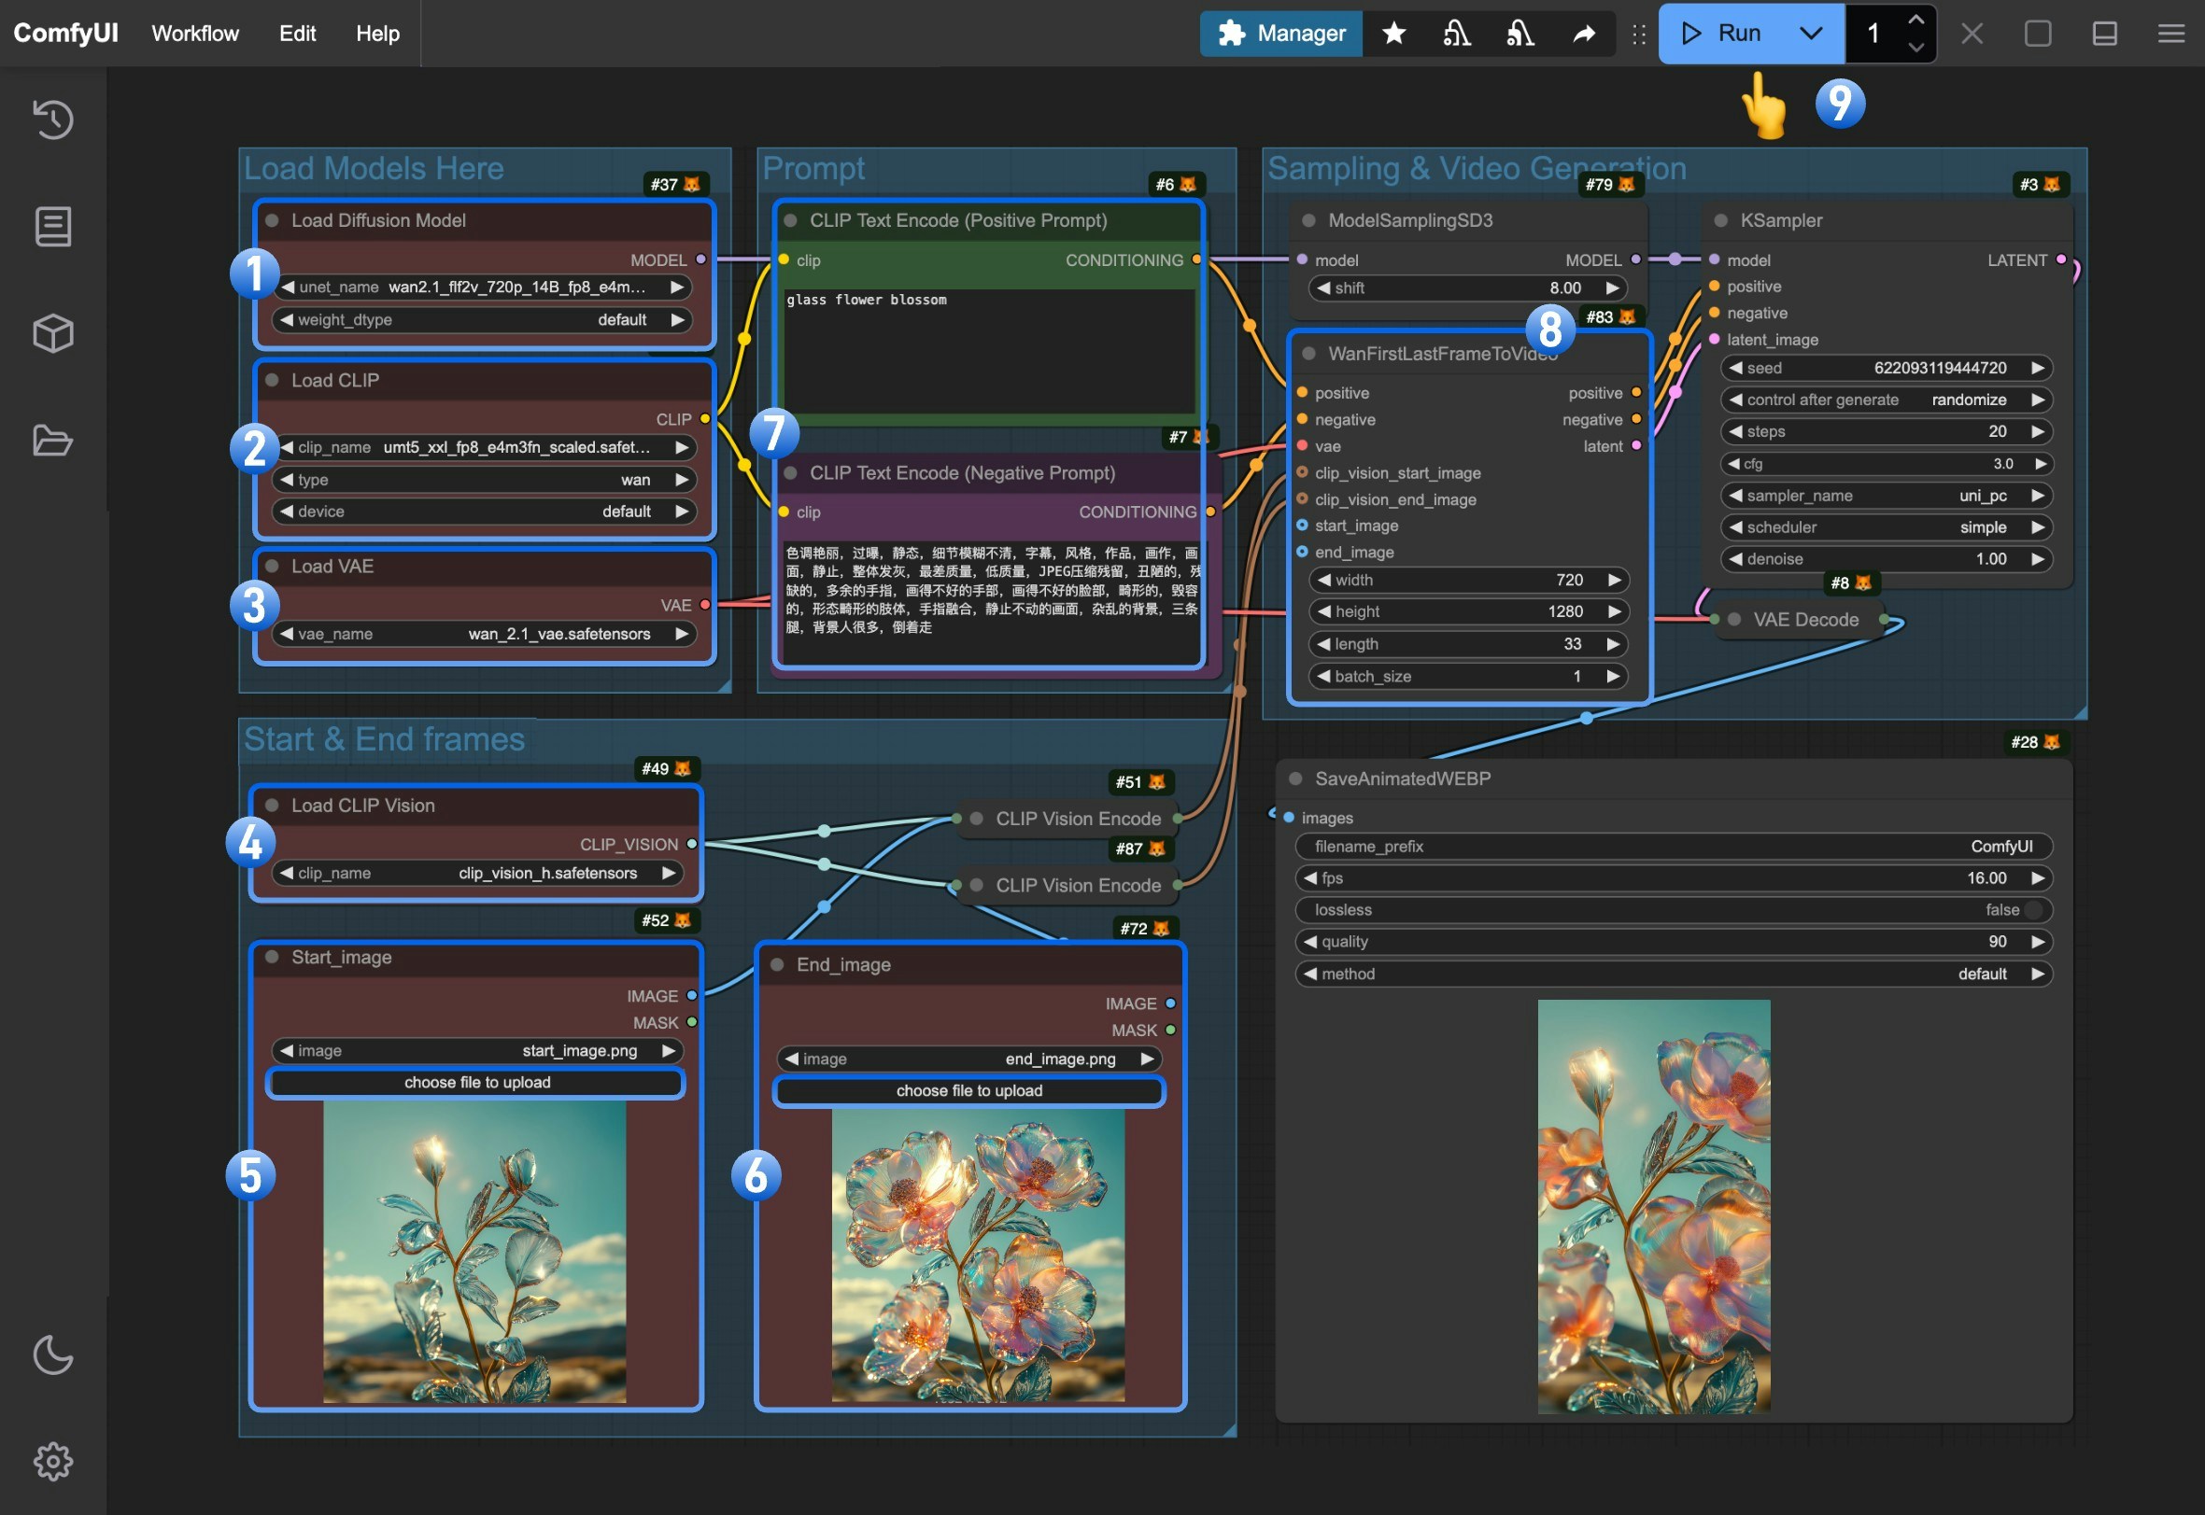
Task: Open the workflows folder icon in the sidebar
Action: point(53,441)
